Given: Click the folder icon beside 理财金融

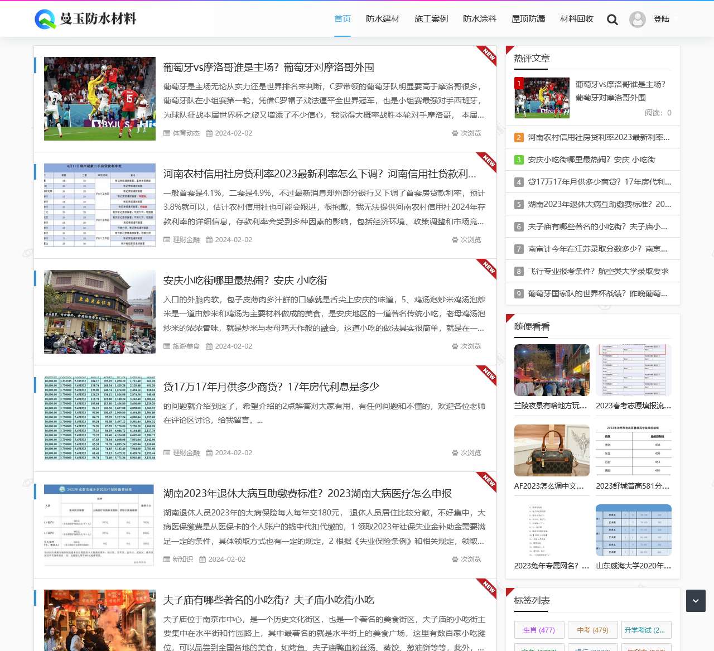Looking at the screenshot, I should point(166,239).
